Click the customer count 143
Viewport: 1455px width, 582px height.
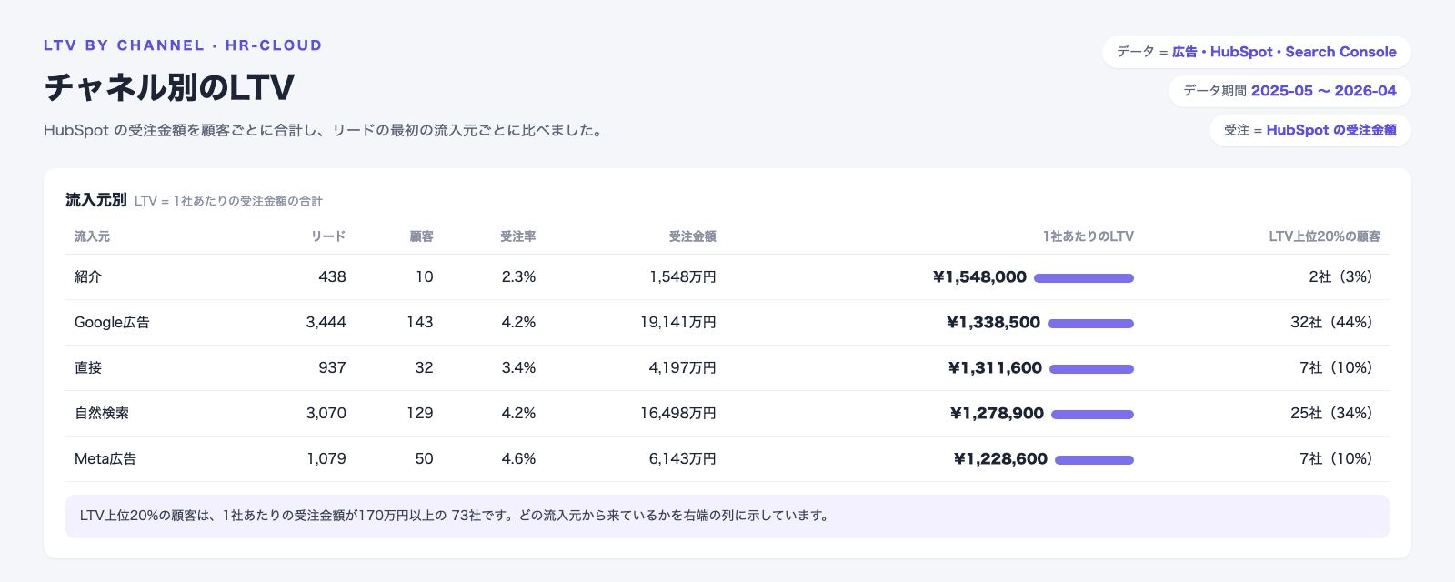pos(420,322)
